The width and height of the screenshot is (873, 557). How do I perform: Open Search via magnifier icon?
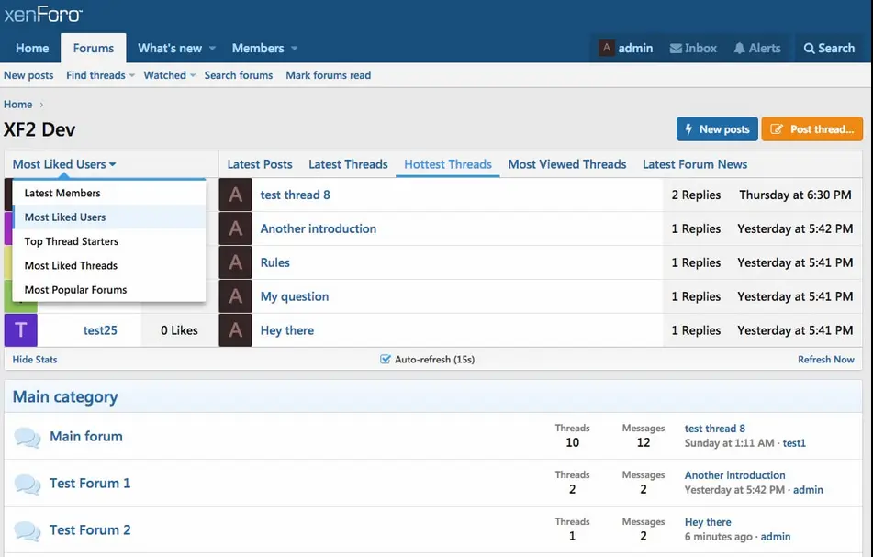pos(809,49)
